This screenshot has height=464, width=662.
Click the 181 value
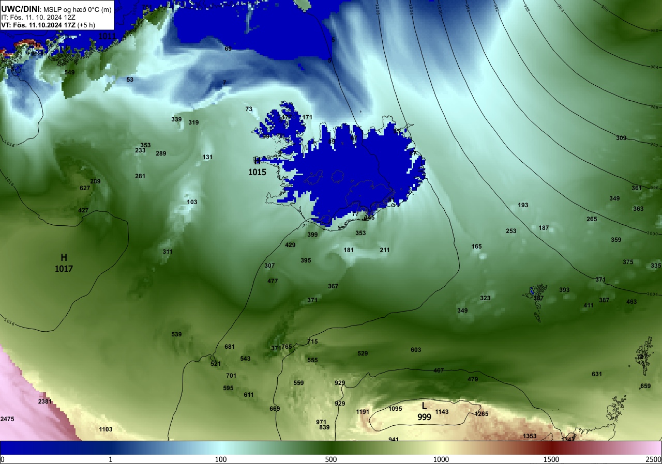349,250
